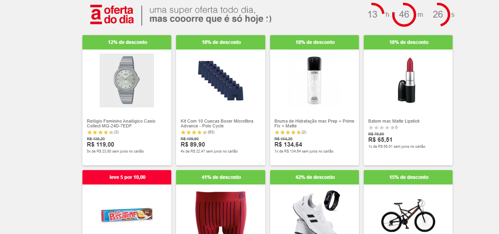Open the MAC Matte Lipstick image
Image resolution: width=499 pixels, height=234 pixels.
[408, 80]
